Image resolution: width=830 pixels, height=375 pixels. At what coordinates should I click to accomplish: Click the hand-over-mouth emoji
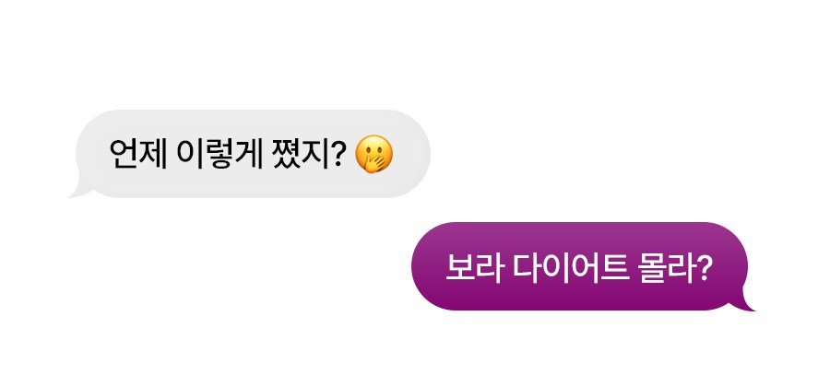[x=373, y=154]
